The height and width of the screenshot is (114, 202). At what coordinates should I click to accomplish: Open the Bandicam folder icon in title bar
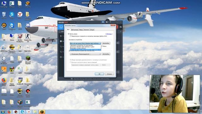click(107, 22)
